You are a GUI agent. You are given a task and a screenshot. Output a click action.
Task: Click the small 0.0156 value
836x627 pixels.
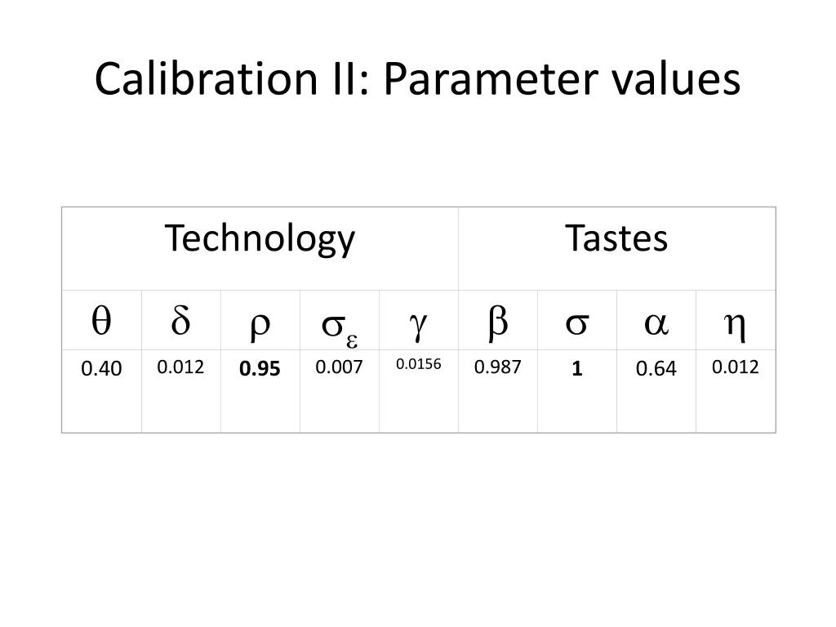(418, 364)
